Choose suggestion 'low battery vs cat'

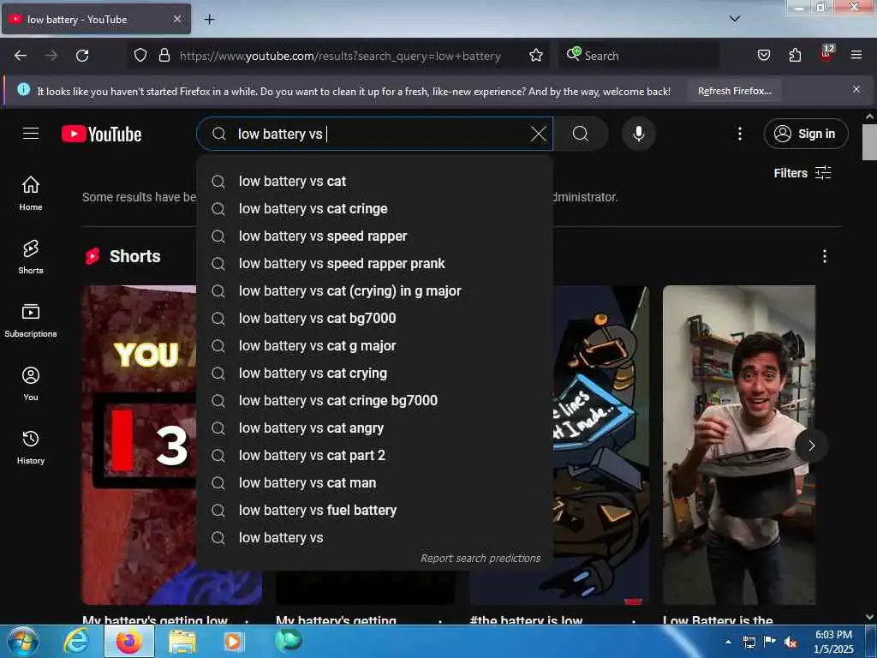pyautogui.click(x=374, y=182)
